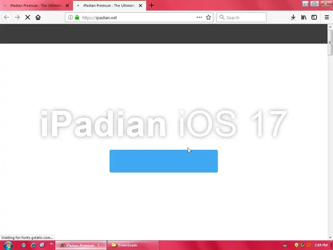Launch Internet Explorer from the taskbar
This screenshot has height=250, width=333.
click(x=33, y=245)
